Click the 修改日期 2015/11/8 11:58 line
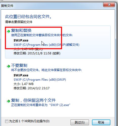118x126 pixels. point(37,53)
